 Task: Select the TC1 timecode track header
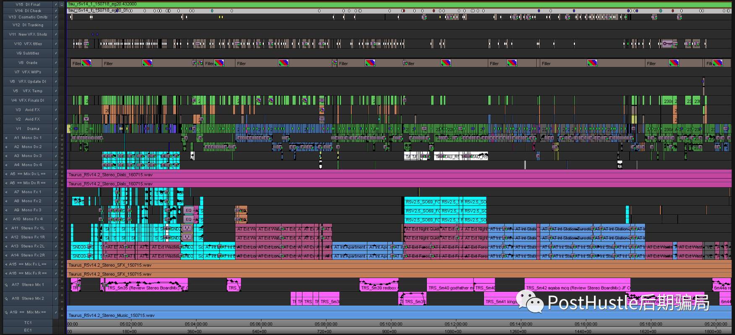click(x=28, y=323)
